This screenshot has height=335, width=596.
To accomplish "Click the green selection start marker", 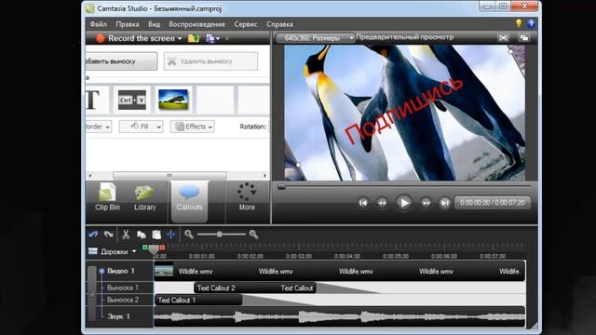I will [145, 248].
